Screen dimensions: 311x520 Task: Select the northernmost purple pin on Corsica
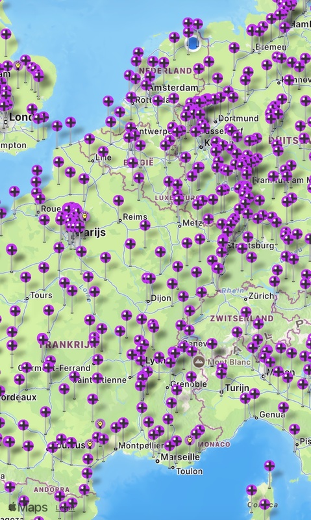click(269, 465)
